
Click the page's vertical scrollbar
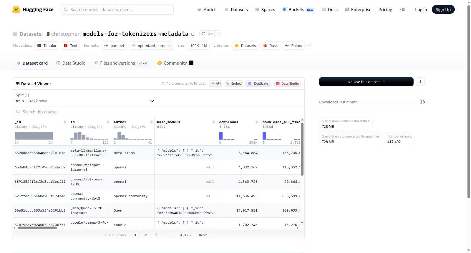pyautogui.click(x=469, y=101)
